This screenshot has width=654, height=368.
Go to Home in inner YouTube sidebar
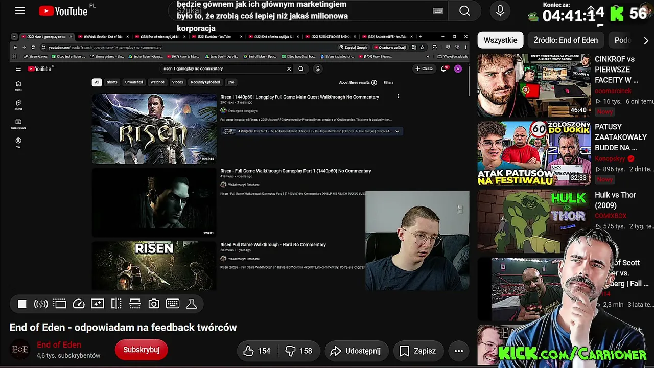(x=18, y=85)
